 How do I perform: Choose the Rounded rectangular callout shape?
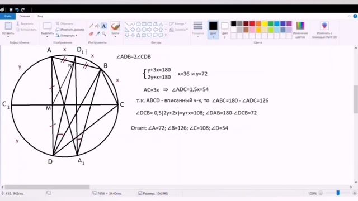click(150, 35)
